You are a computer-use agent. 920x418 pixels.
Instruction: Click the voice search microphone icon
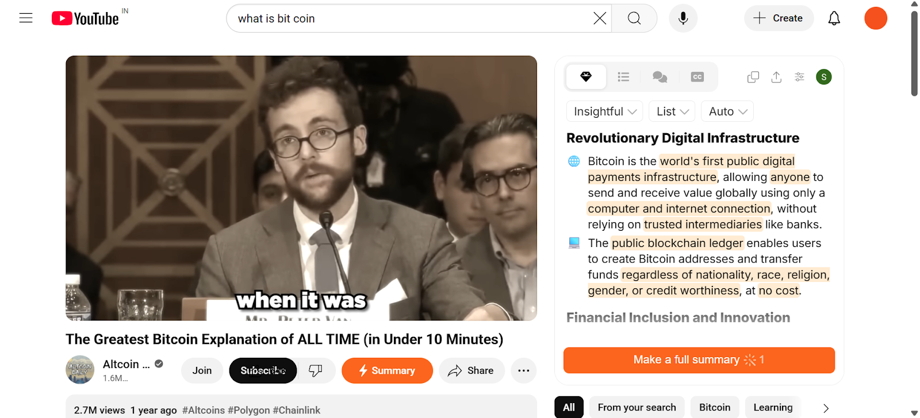coord(683,18)
